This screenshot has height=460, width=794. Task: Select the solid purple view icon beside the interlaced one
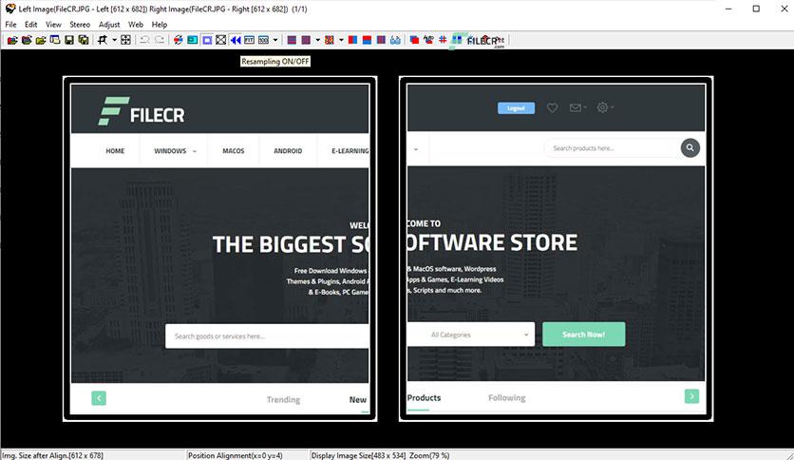click(306, 40)
